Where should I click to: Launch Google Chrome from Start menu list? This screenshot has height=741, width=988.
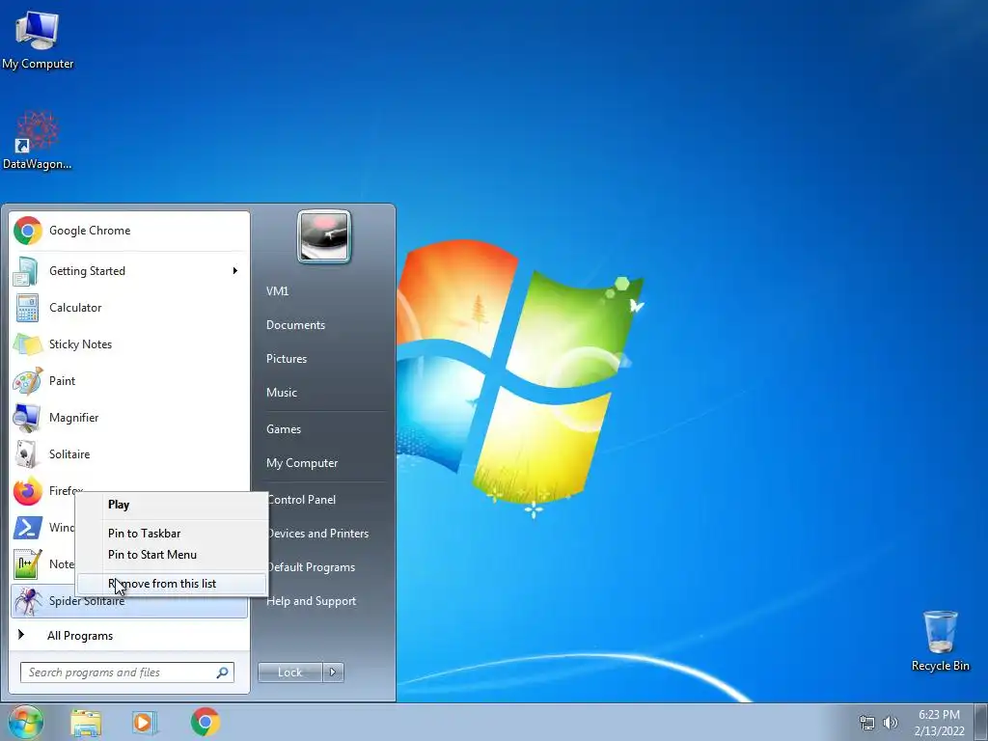[129, 231]
